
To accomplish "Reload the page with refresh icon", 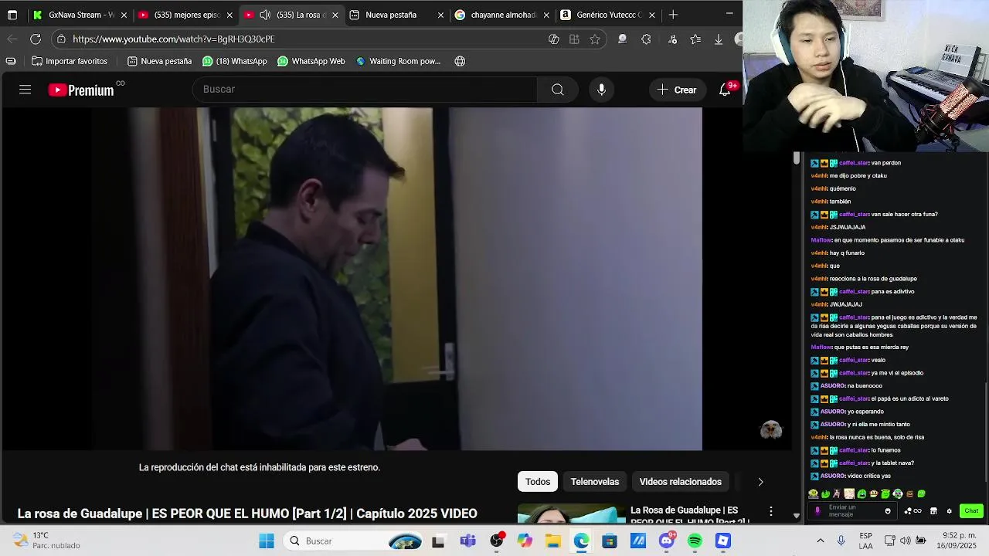I will (x=36, y=39).
